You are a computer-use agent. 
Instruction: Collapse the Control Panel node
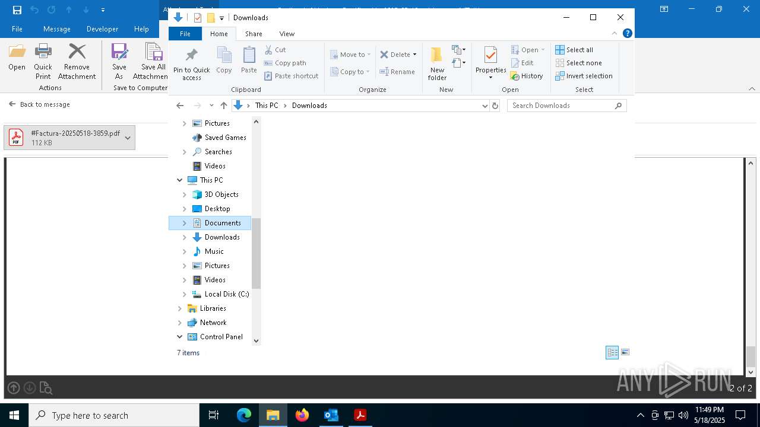(x=179, y=337)
